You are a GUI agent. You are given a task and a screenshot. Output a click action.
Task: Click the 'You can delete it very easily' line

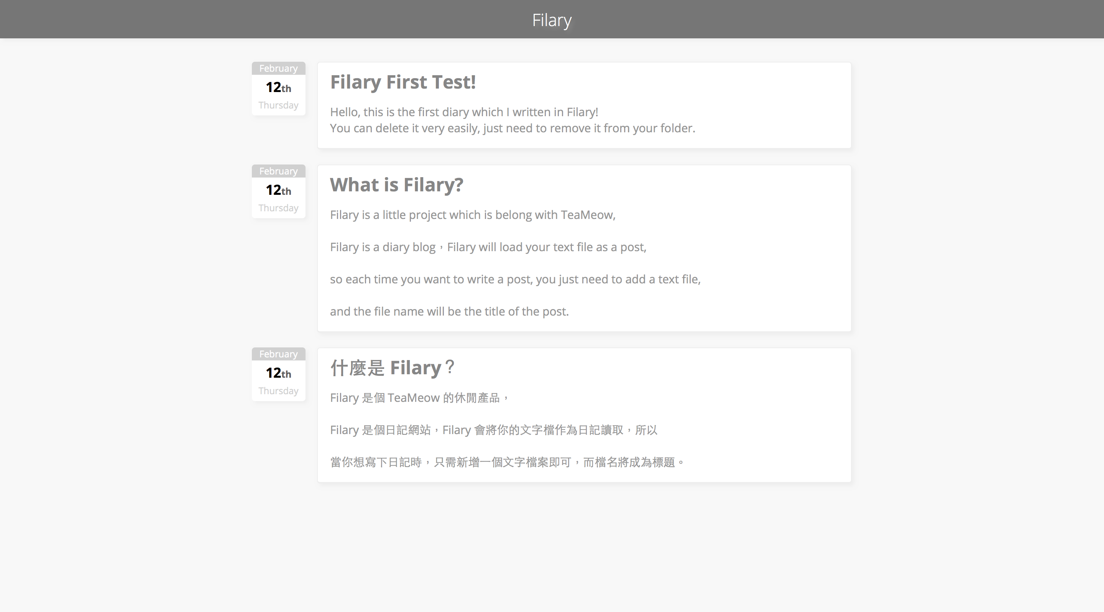tap(512, 128)
